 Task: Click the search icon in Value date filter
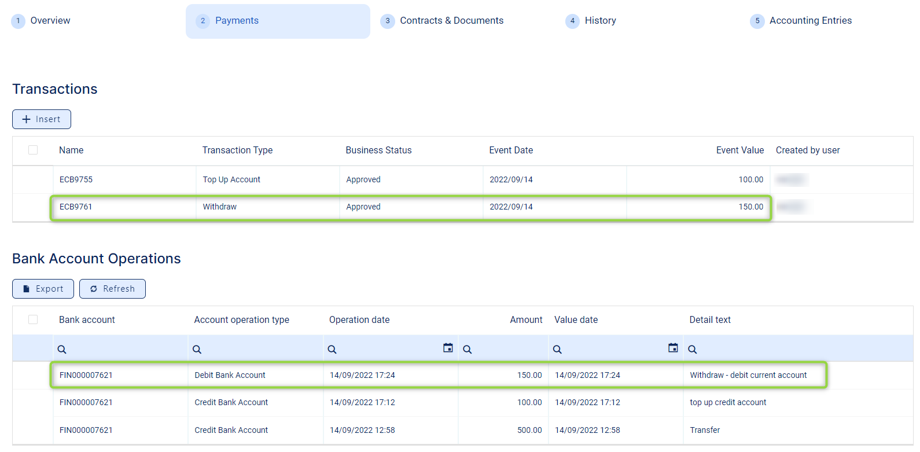557,350
